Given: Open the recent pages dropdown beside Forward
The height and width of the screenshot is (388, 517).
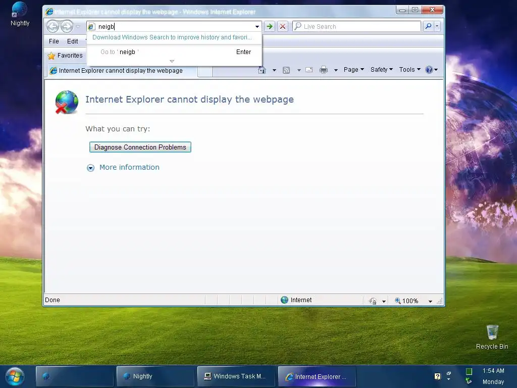Looking at the screenshot, I should (x=78, y=26).
